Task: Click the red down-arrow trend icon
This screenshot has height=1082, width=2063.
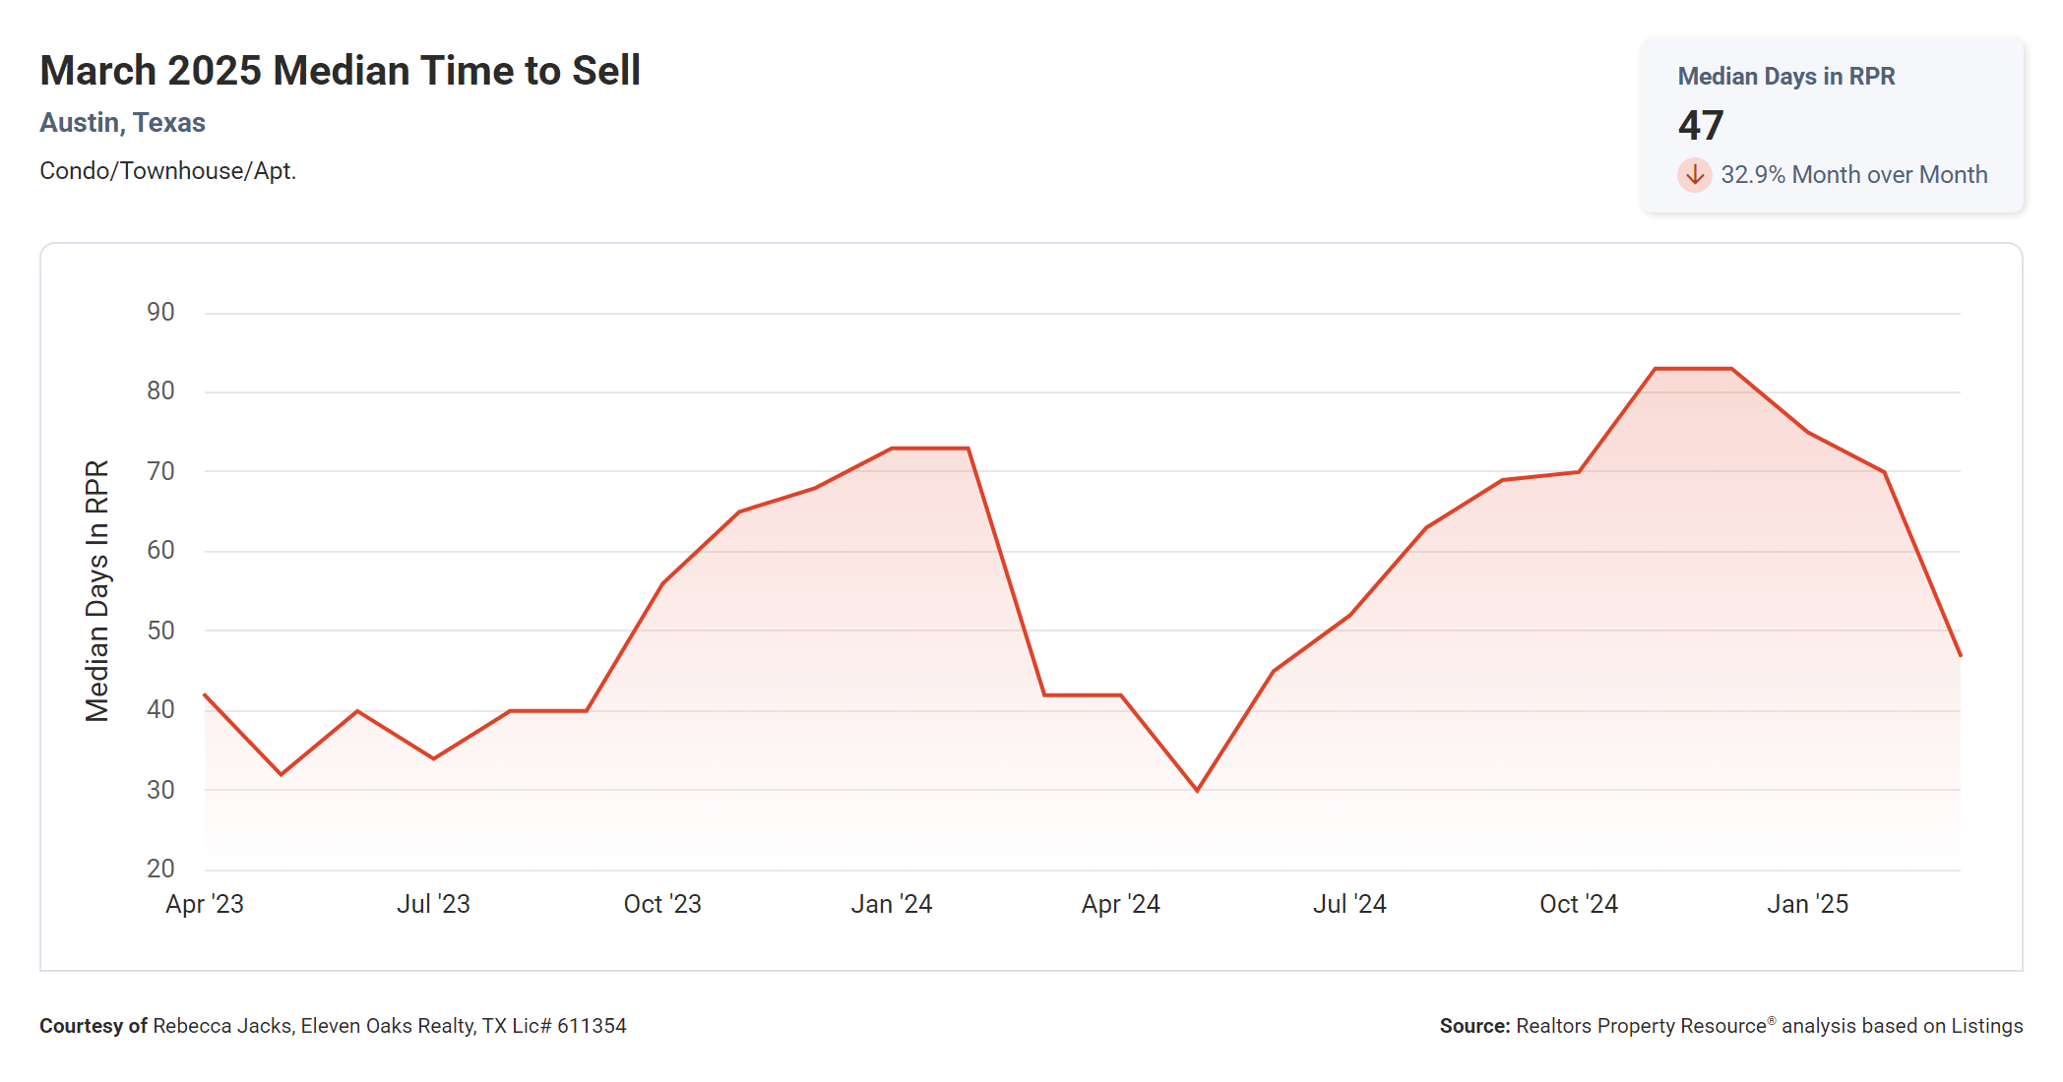Action: pyautogui.click(x=1694, y=175)
